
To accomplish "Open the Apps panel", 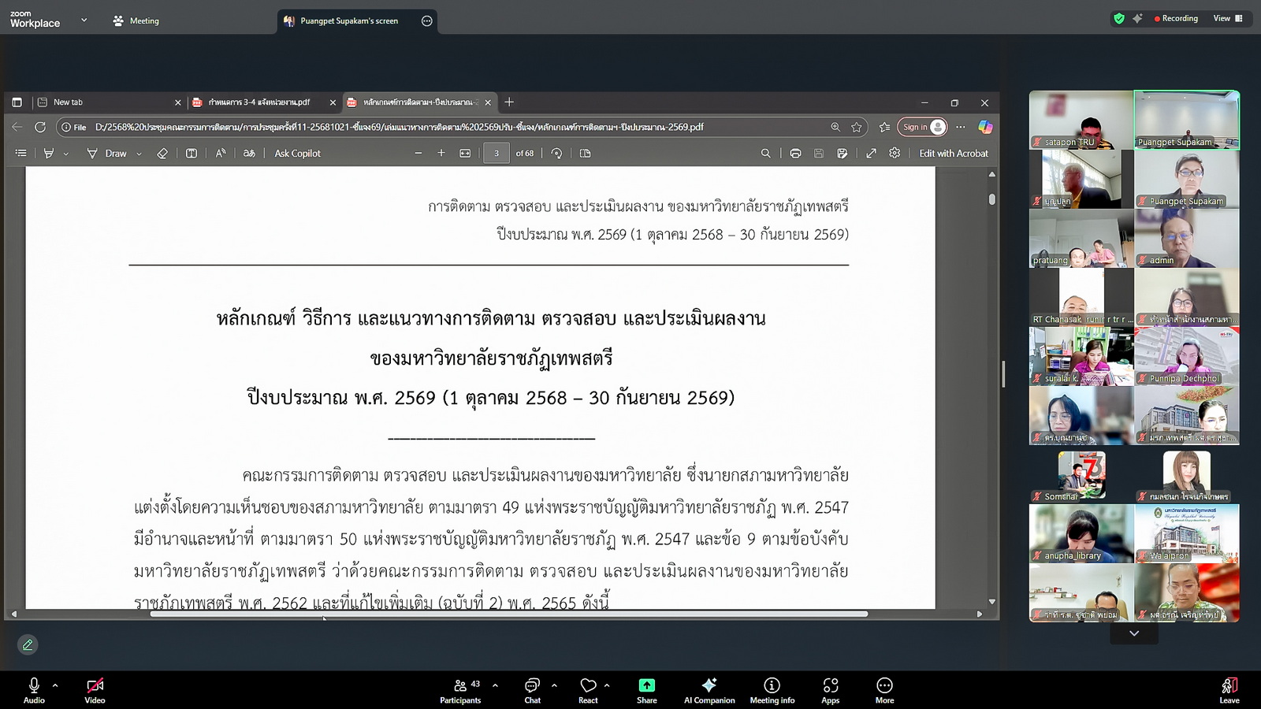I will [830, 690].
